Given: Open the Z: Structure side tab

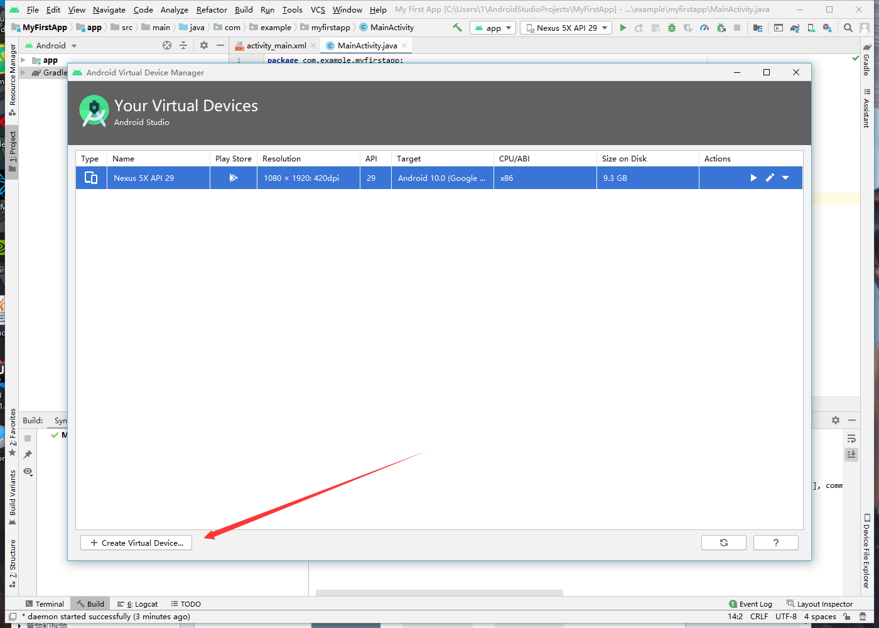Looking at the screenshot, I should [x=12, y=563].
